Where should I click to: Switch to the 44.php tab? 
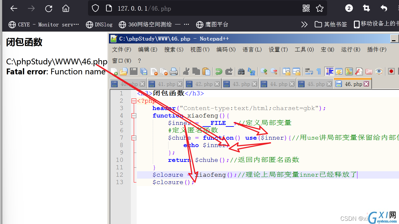point(277,84)
